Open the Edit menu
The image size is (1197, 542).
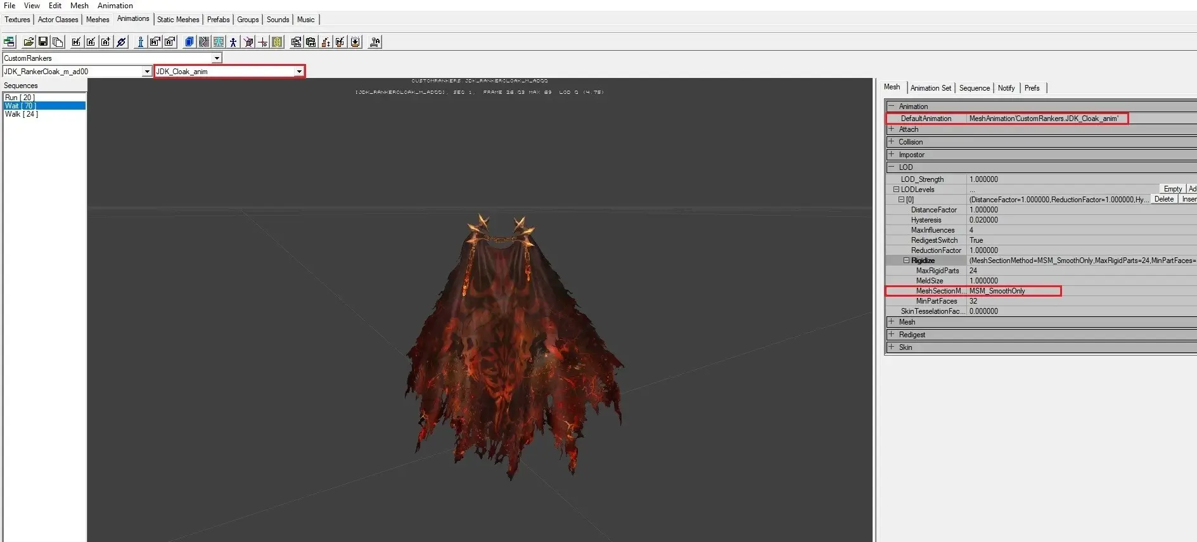(55, 6)
